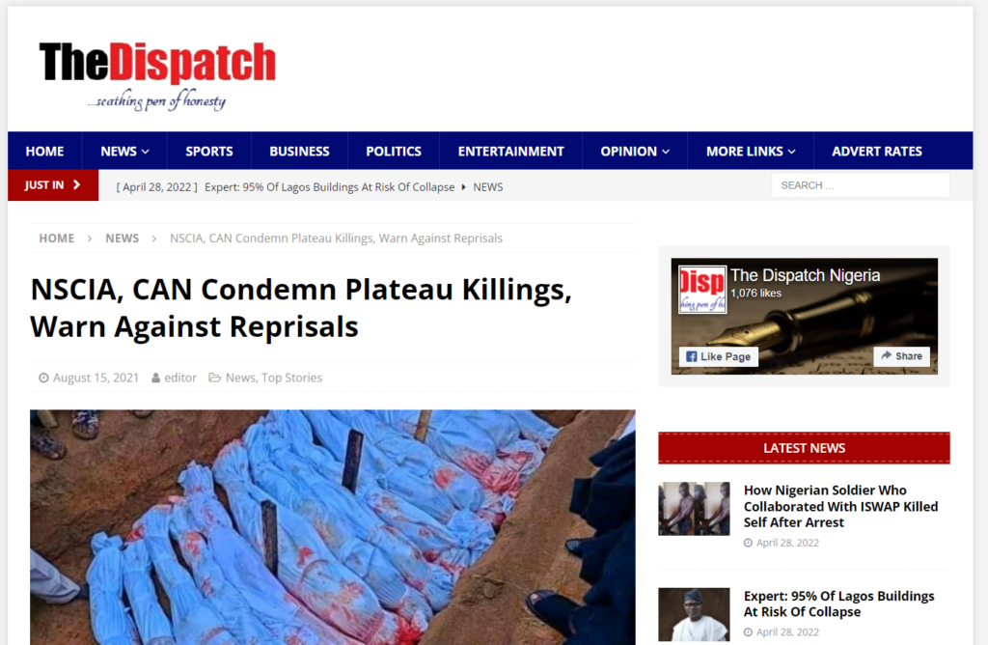Viewport: 988px width, 645px height.
Task: Click The Dispatch logo in the header
Action: coord(157,75)
